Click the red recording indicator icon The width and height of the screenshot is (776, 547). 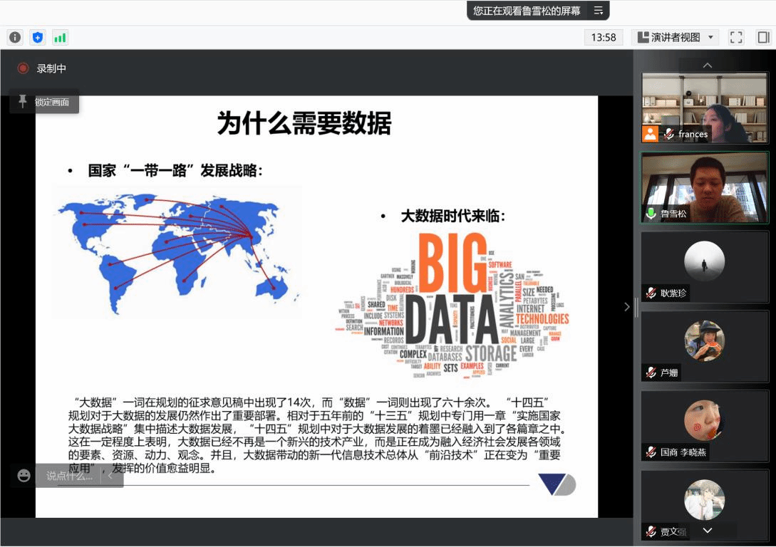point(23,68)
